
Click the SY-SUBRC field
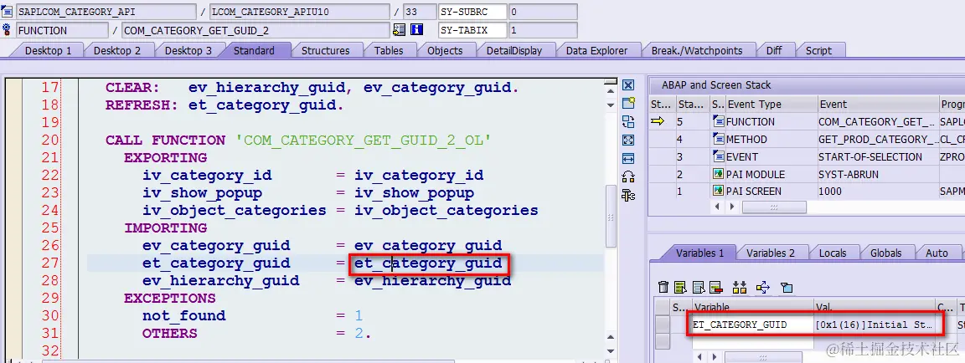point(472,12)
